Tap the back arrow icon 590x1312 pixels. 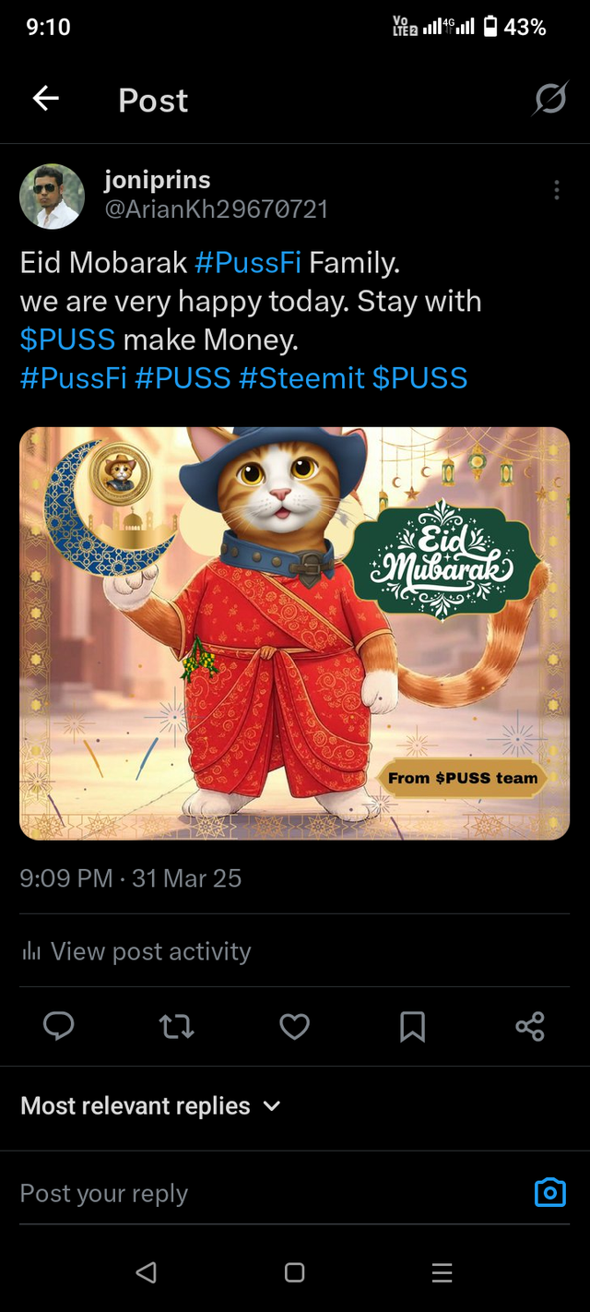(46, 99)
